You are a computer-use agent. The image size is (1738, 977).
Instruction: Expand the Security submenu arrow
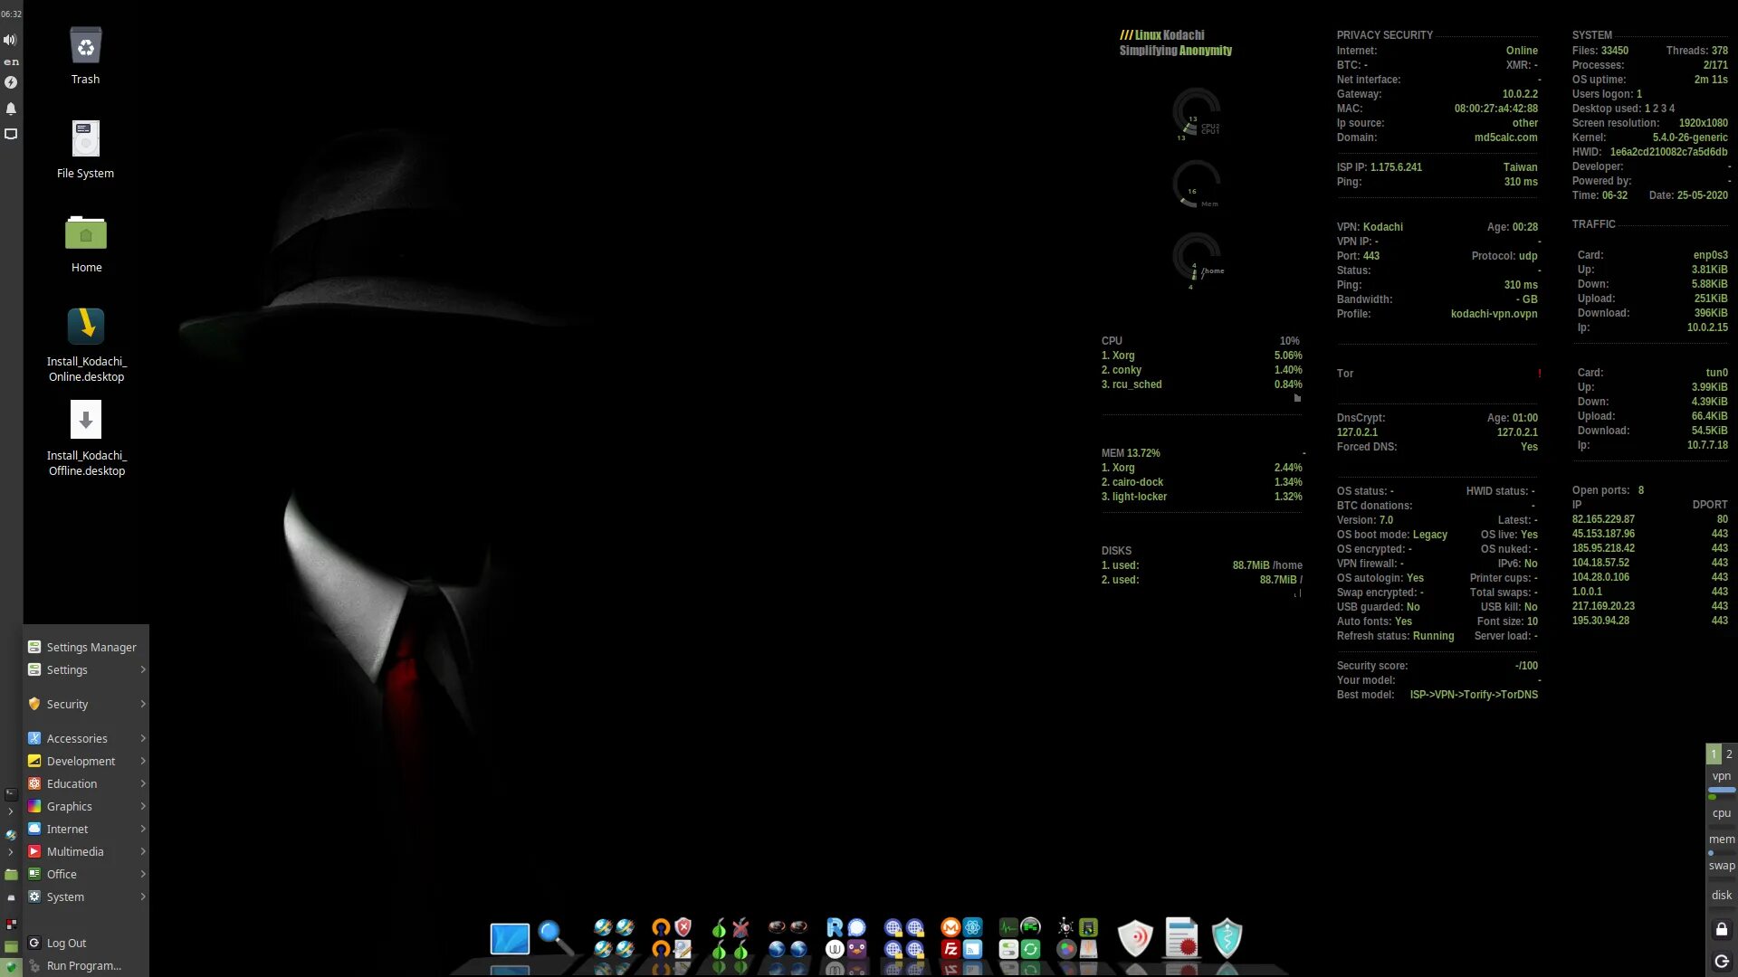142,703
